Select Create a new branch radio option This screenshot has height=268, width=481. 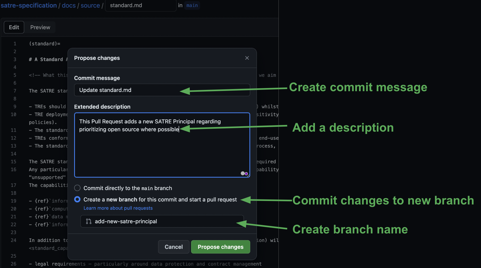(x=77, y=199)
